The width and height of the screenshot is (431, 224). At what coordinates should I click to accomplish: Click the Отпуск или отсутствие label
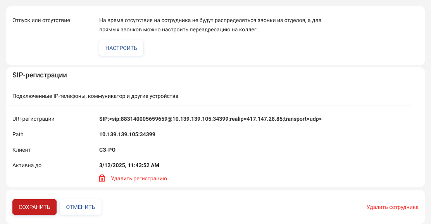(41, 21)
